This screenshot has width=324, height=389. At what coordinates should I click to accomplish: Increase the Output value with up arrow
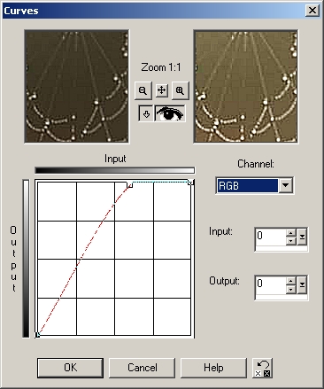pos(291,281)
